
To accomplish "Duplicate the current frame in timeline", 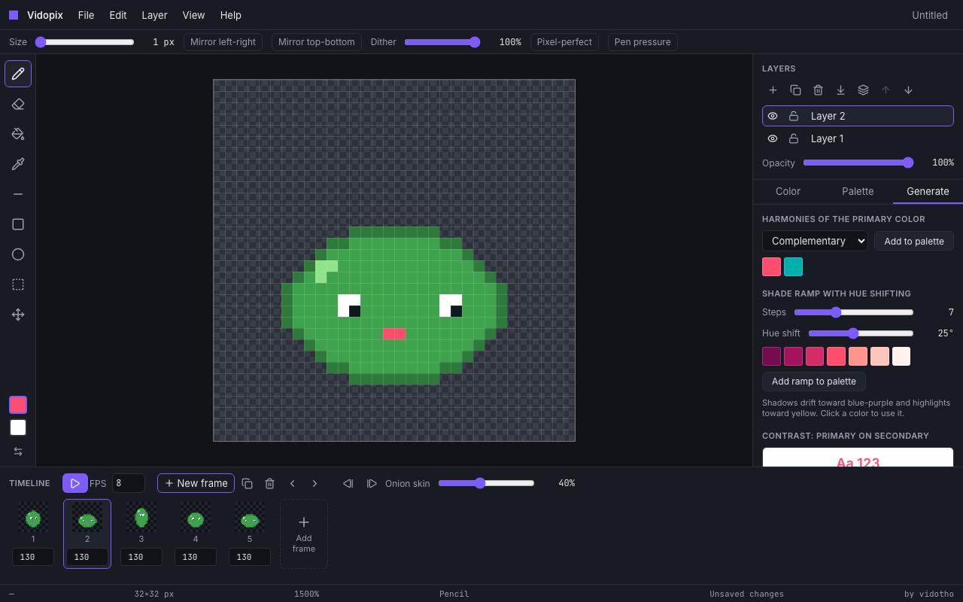I will pyautogui.click(x=247, y=483).
